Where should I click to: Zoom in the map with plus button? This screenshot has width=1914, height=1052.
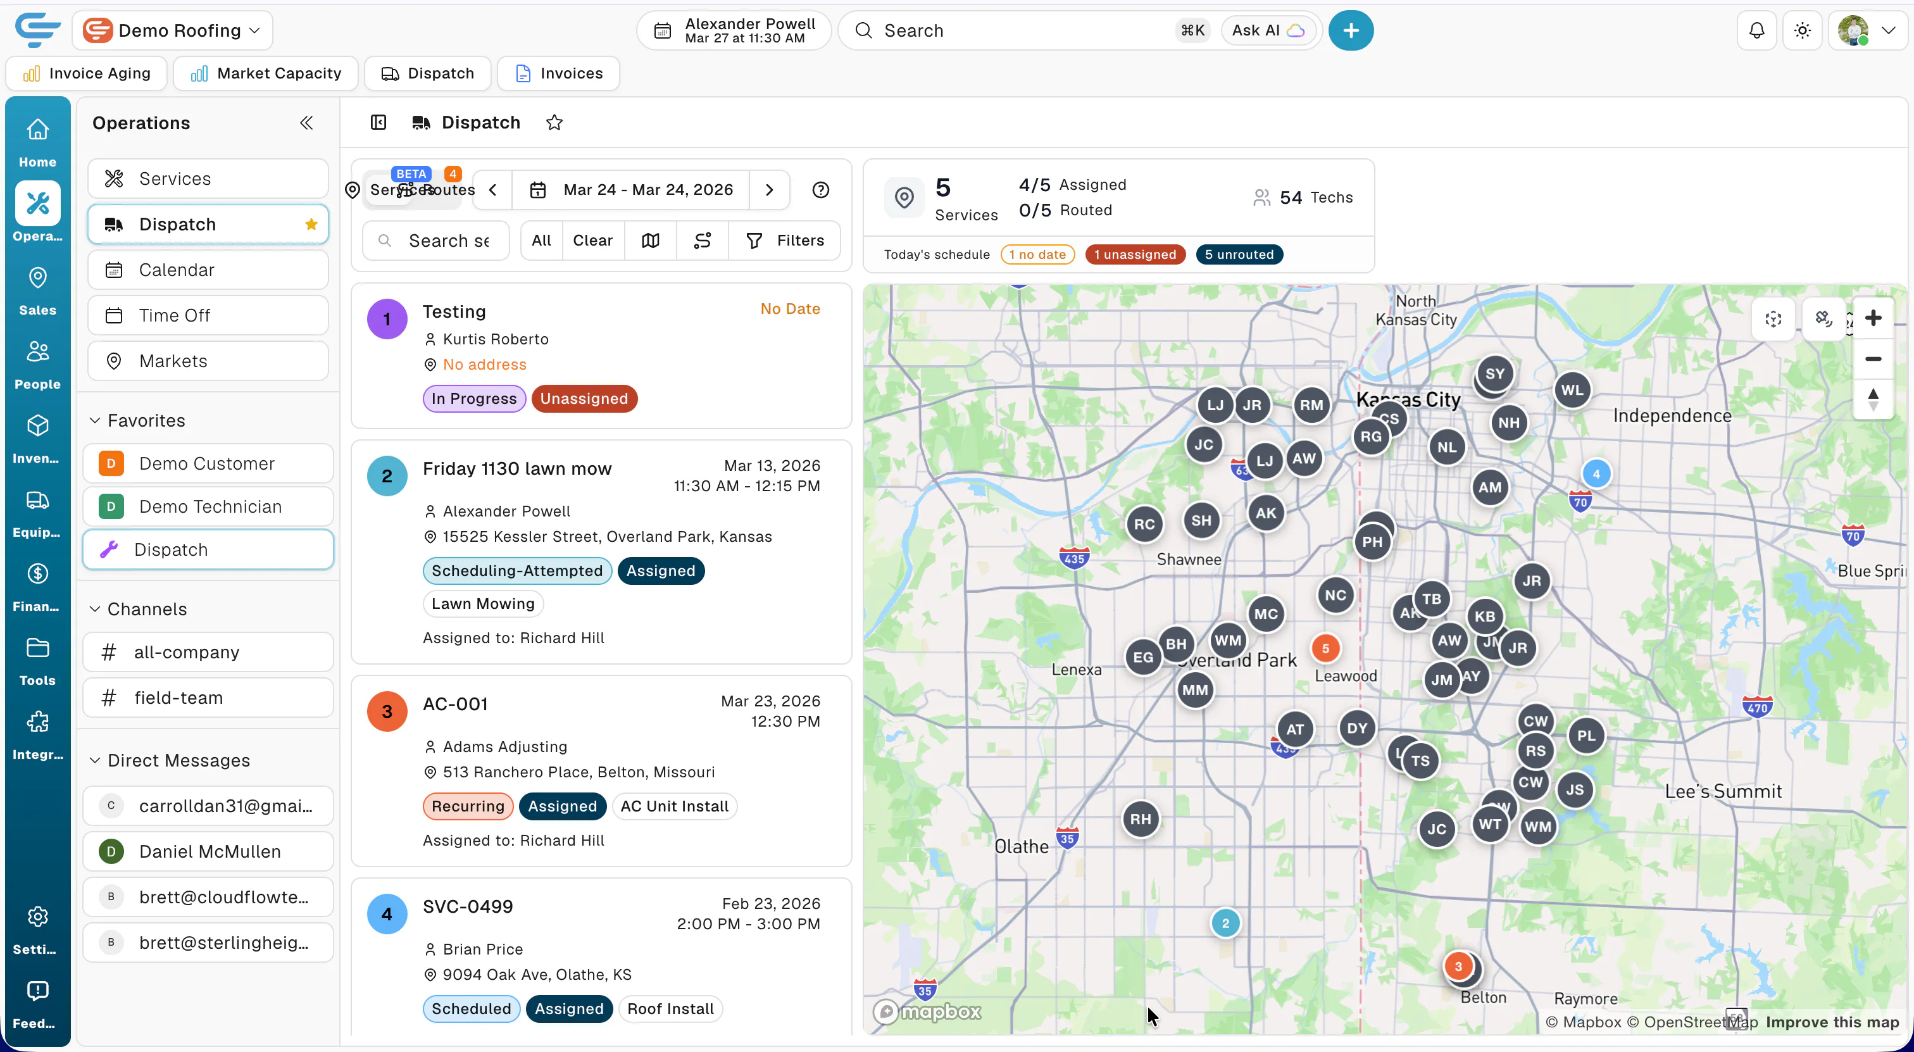[x=1873, y=318]
